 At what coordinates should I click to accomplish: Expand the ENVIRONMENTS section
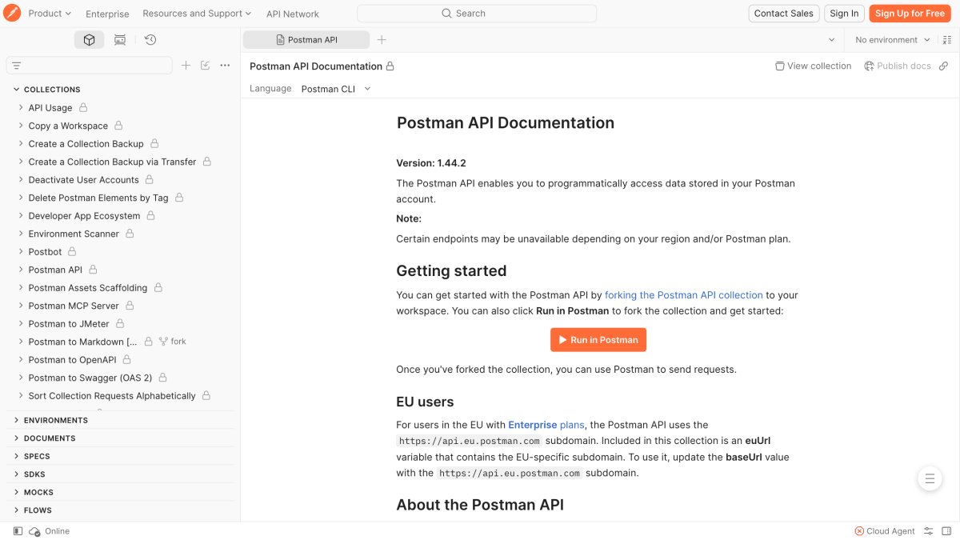[x=16, y=420]
